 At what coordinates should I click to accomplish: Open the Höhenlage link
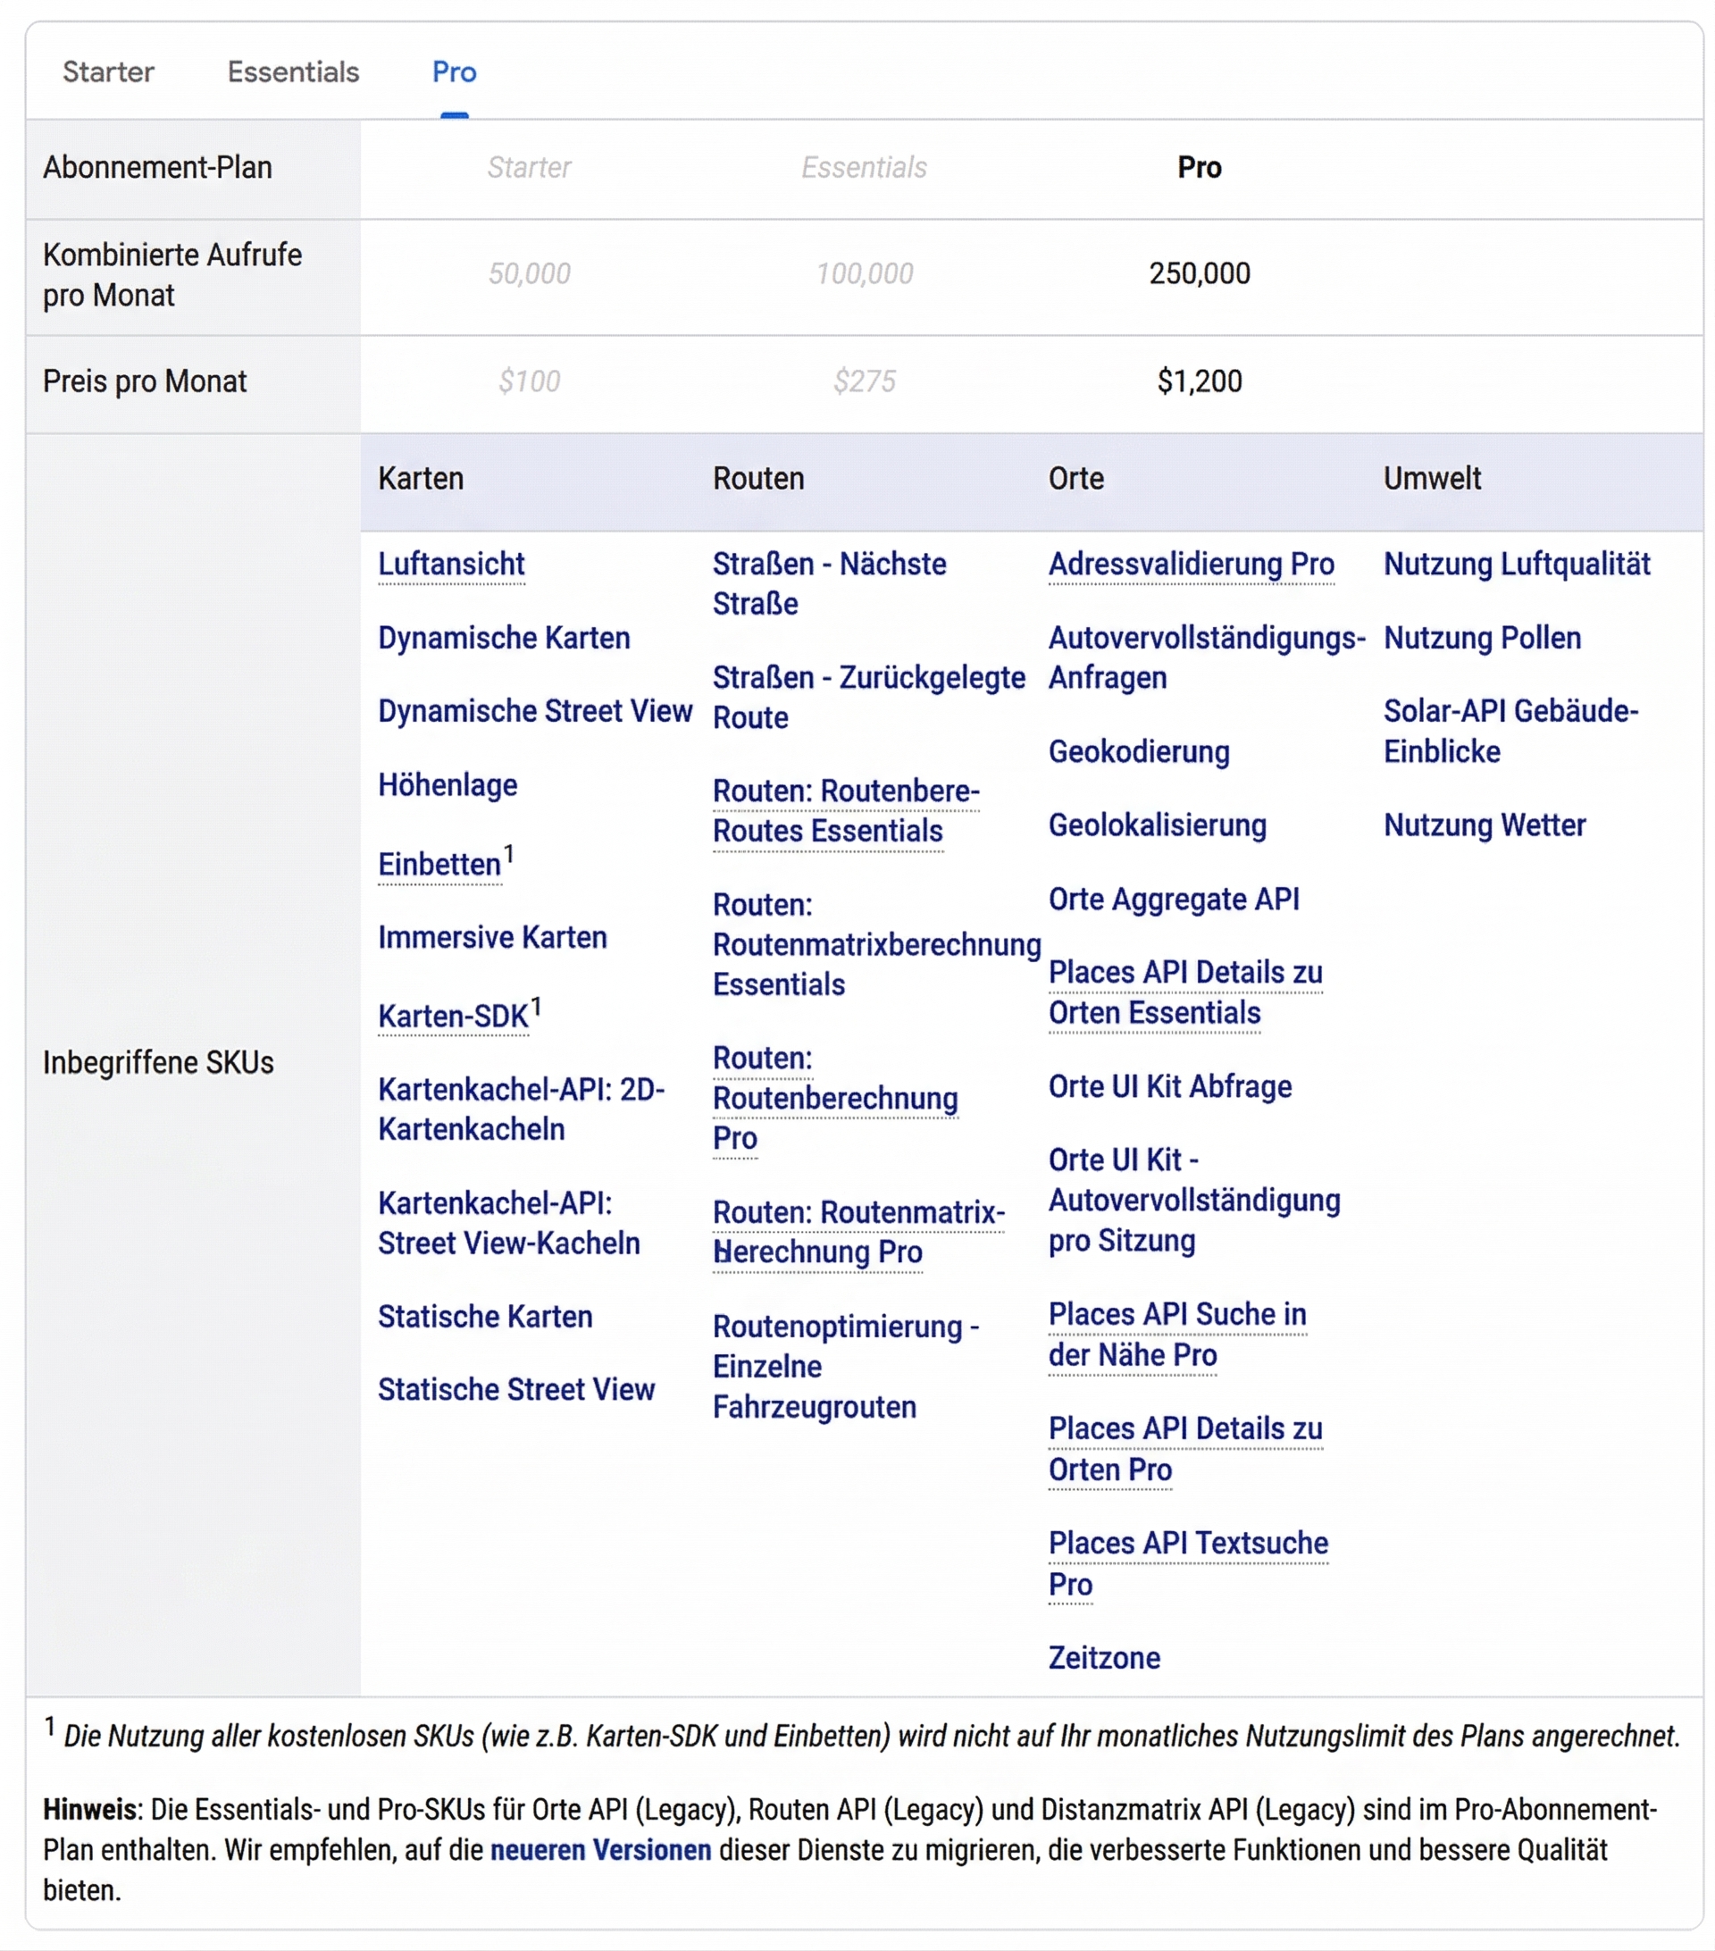tap(448, 785)
